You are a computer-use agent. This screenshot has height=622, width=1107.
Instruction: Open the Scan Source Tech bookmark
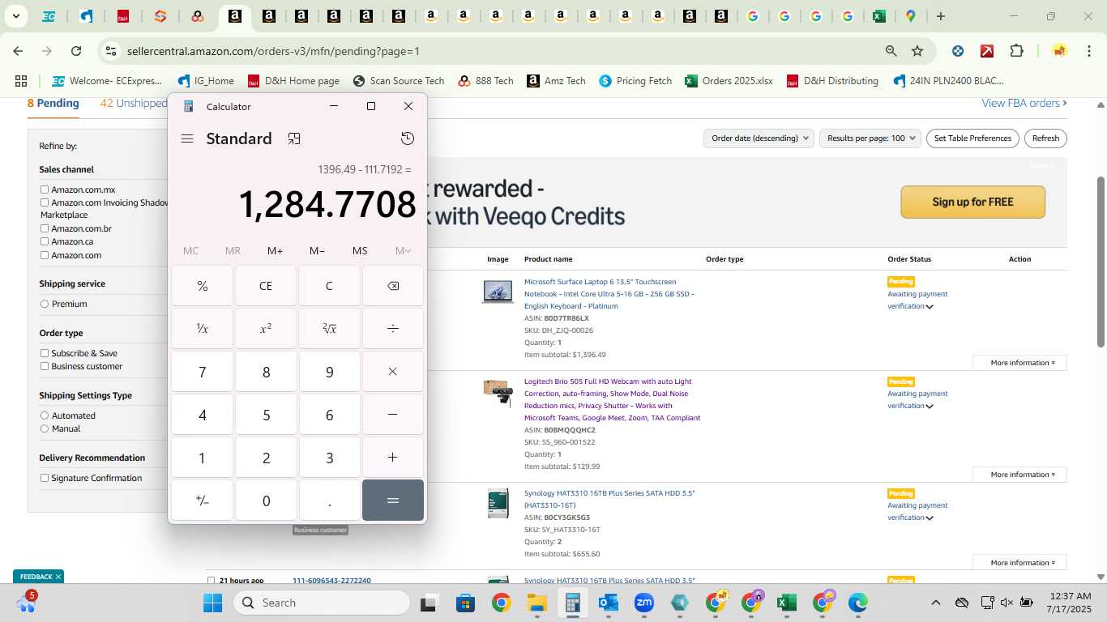pos(399,81)
